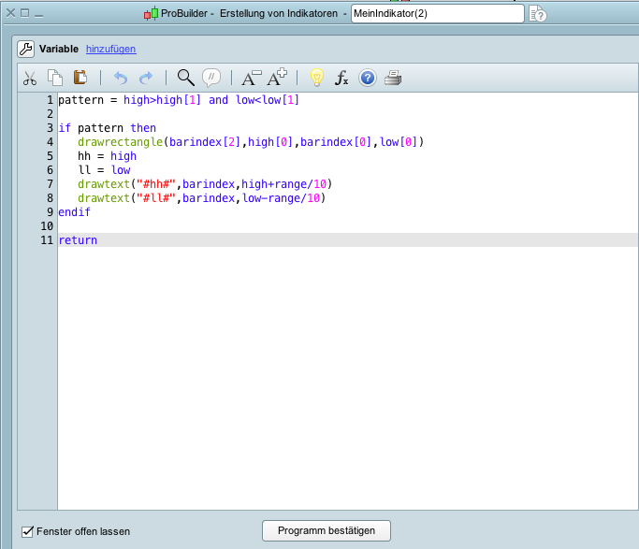
Task: Click the light bulb hint icon
Action: pyautogui.click(x=316, y=79)
